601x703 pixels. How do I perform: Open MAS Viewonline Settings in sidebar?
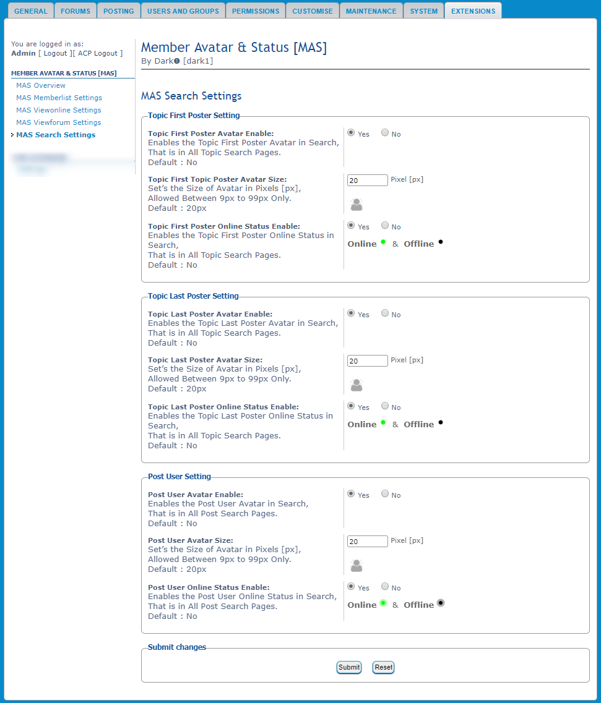point(59,110)
